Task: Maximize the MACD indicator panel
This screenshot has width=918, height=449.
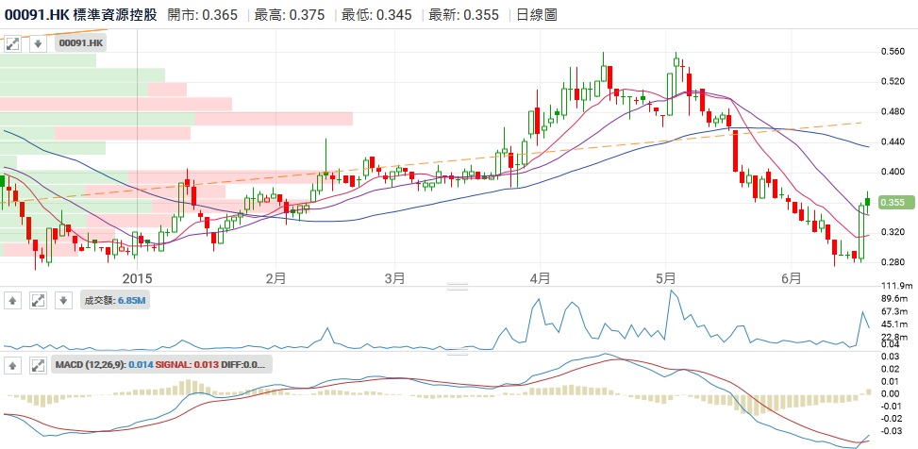Action: click(x=39, y=364)
